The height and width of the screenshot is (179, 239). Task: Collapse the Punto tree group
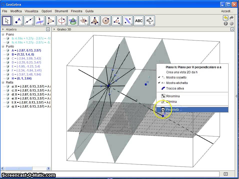click(x=3, y=46)
